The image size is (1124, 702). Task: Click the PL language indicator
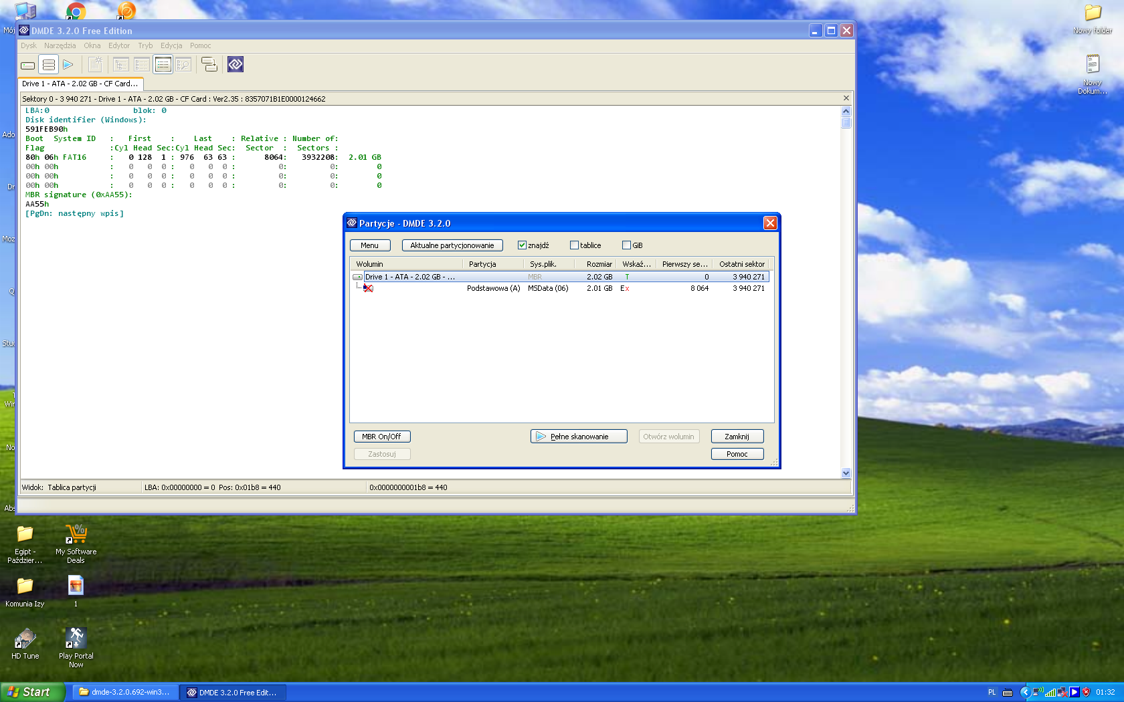(992, 693)
